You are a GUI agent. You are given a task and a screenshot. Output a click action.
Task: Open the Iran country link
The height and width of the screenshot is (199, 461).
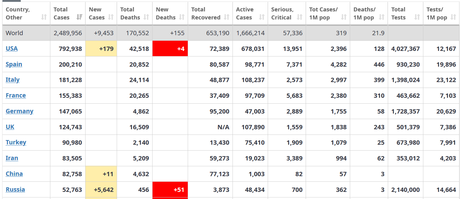point(12,158)
